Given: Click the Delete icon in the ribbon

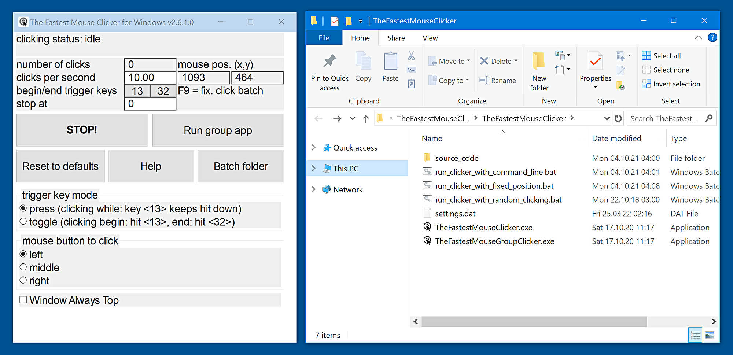Looking at the screenshot, I should coord(485,61).
